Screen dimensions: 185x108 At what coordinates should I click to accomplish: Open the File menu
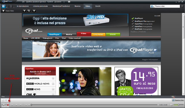click(23, 2)
